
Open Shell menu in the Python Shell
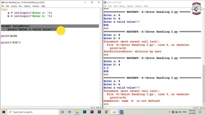tap(115, 6)
